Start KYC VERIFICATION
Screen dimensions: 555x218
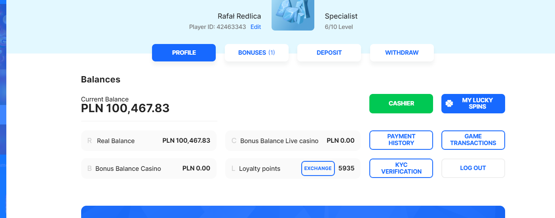pyautogui.click(x=401, y=168)
